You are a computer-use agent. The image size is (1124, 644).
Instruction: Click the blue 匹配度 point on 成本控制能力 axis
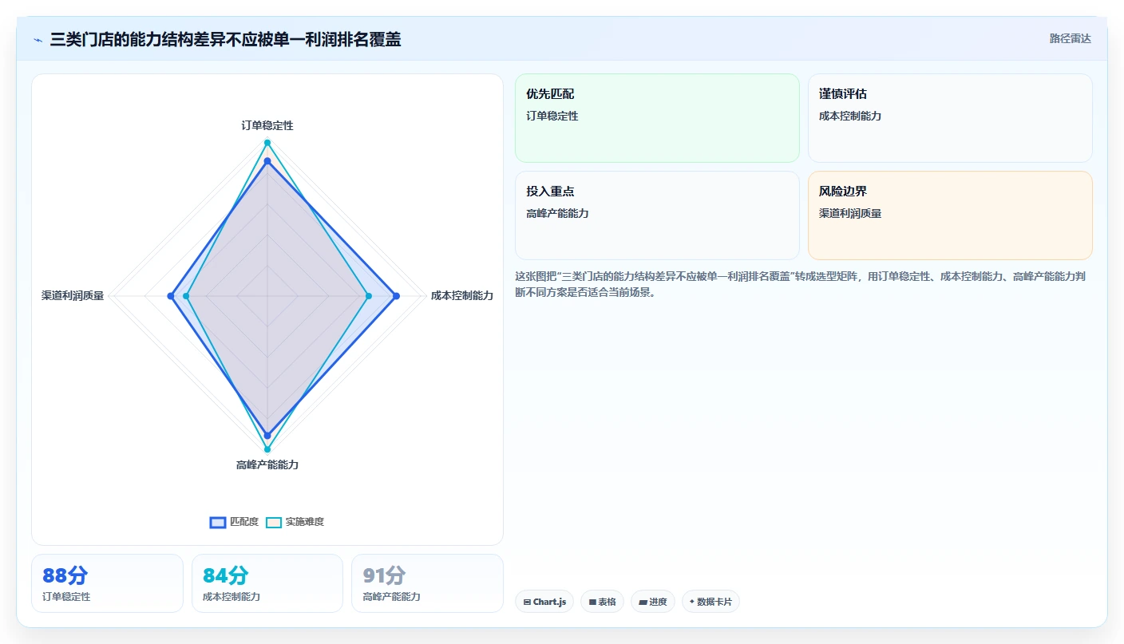tap(396, 296)
